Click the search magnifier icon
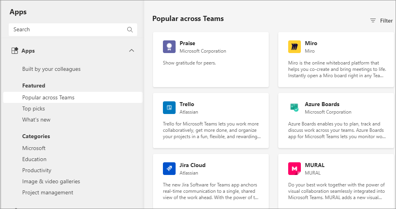The height and width of the screenshot is (209, 396). [x=130, y=30]
